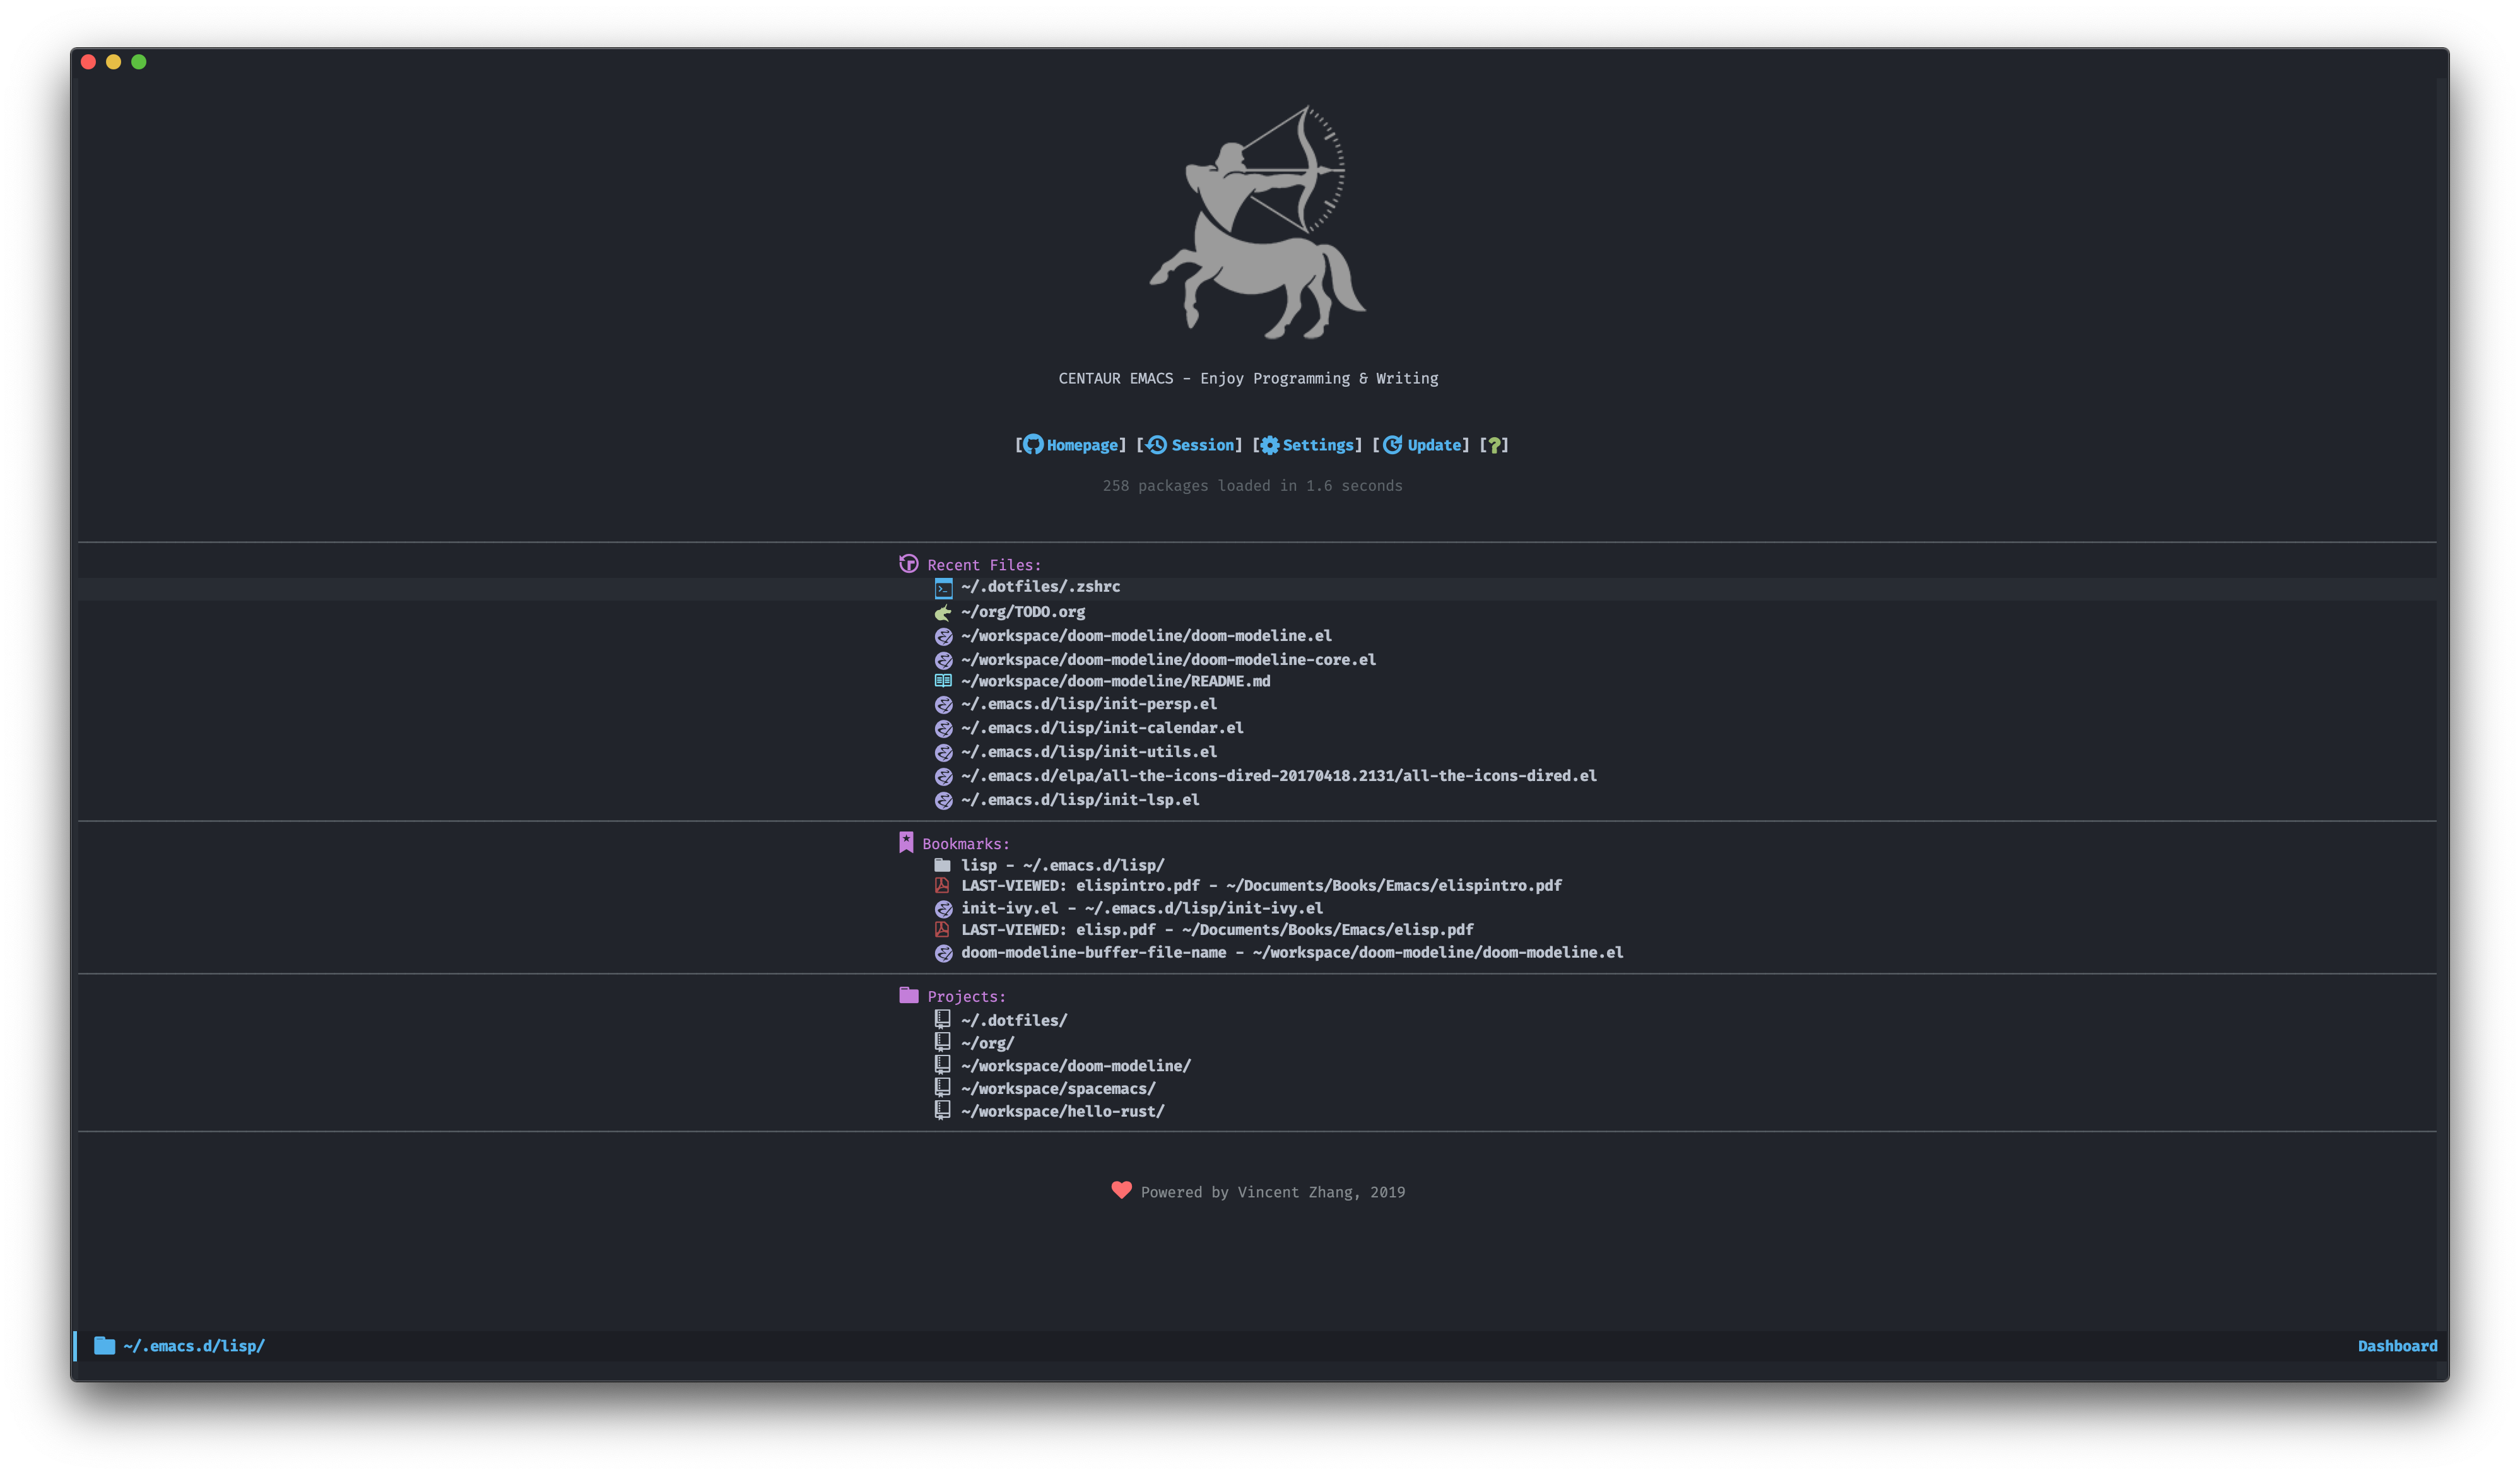Collapse the Projects section header
The height and width of the screenshot is (1475, 2520).
(x=966, y=996)
